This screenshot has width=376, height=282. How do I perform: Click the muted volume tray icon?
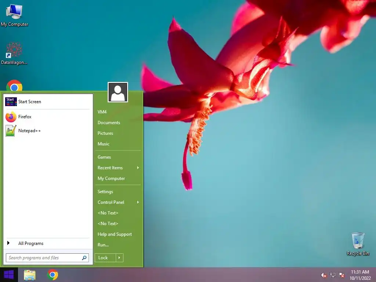323,275
